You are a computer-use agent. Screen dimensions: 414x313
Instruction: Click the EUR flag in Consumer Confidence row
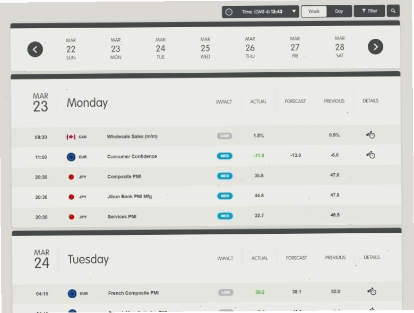tap(71, 157)
